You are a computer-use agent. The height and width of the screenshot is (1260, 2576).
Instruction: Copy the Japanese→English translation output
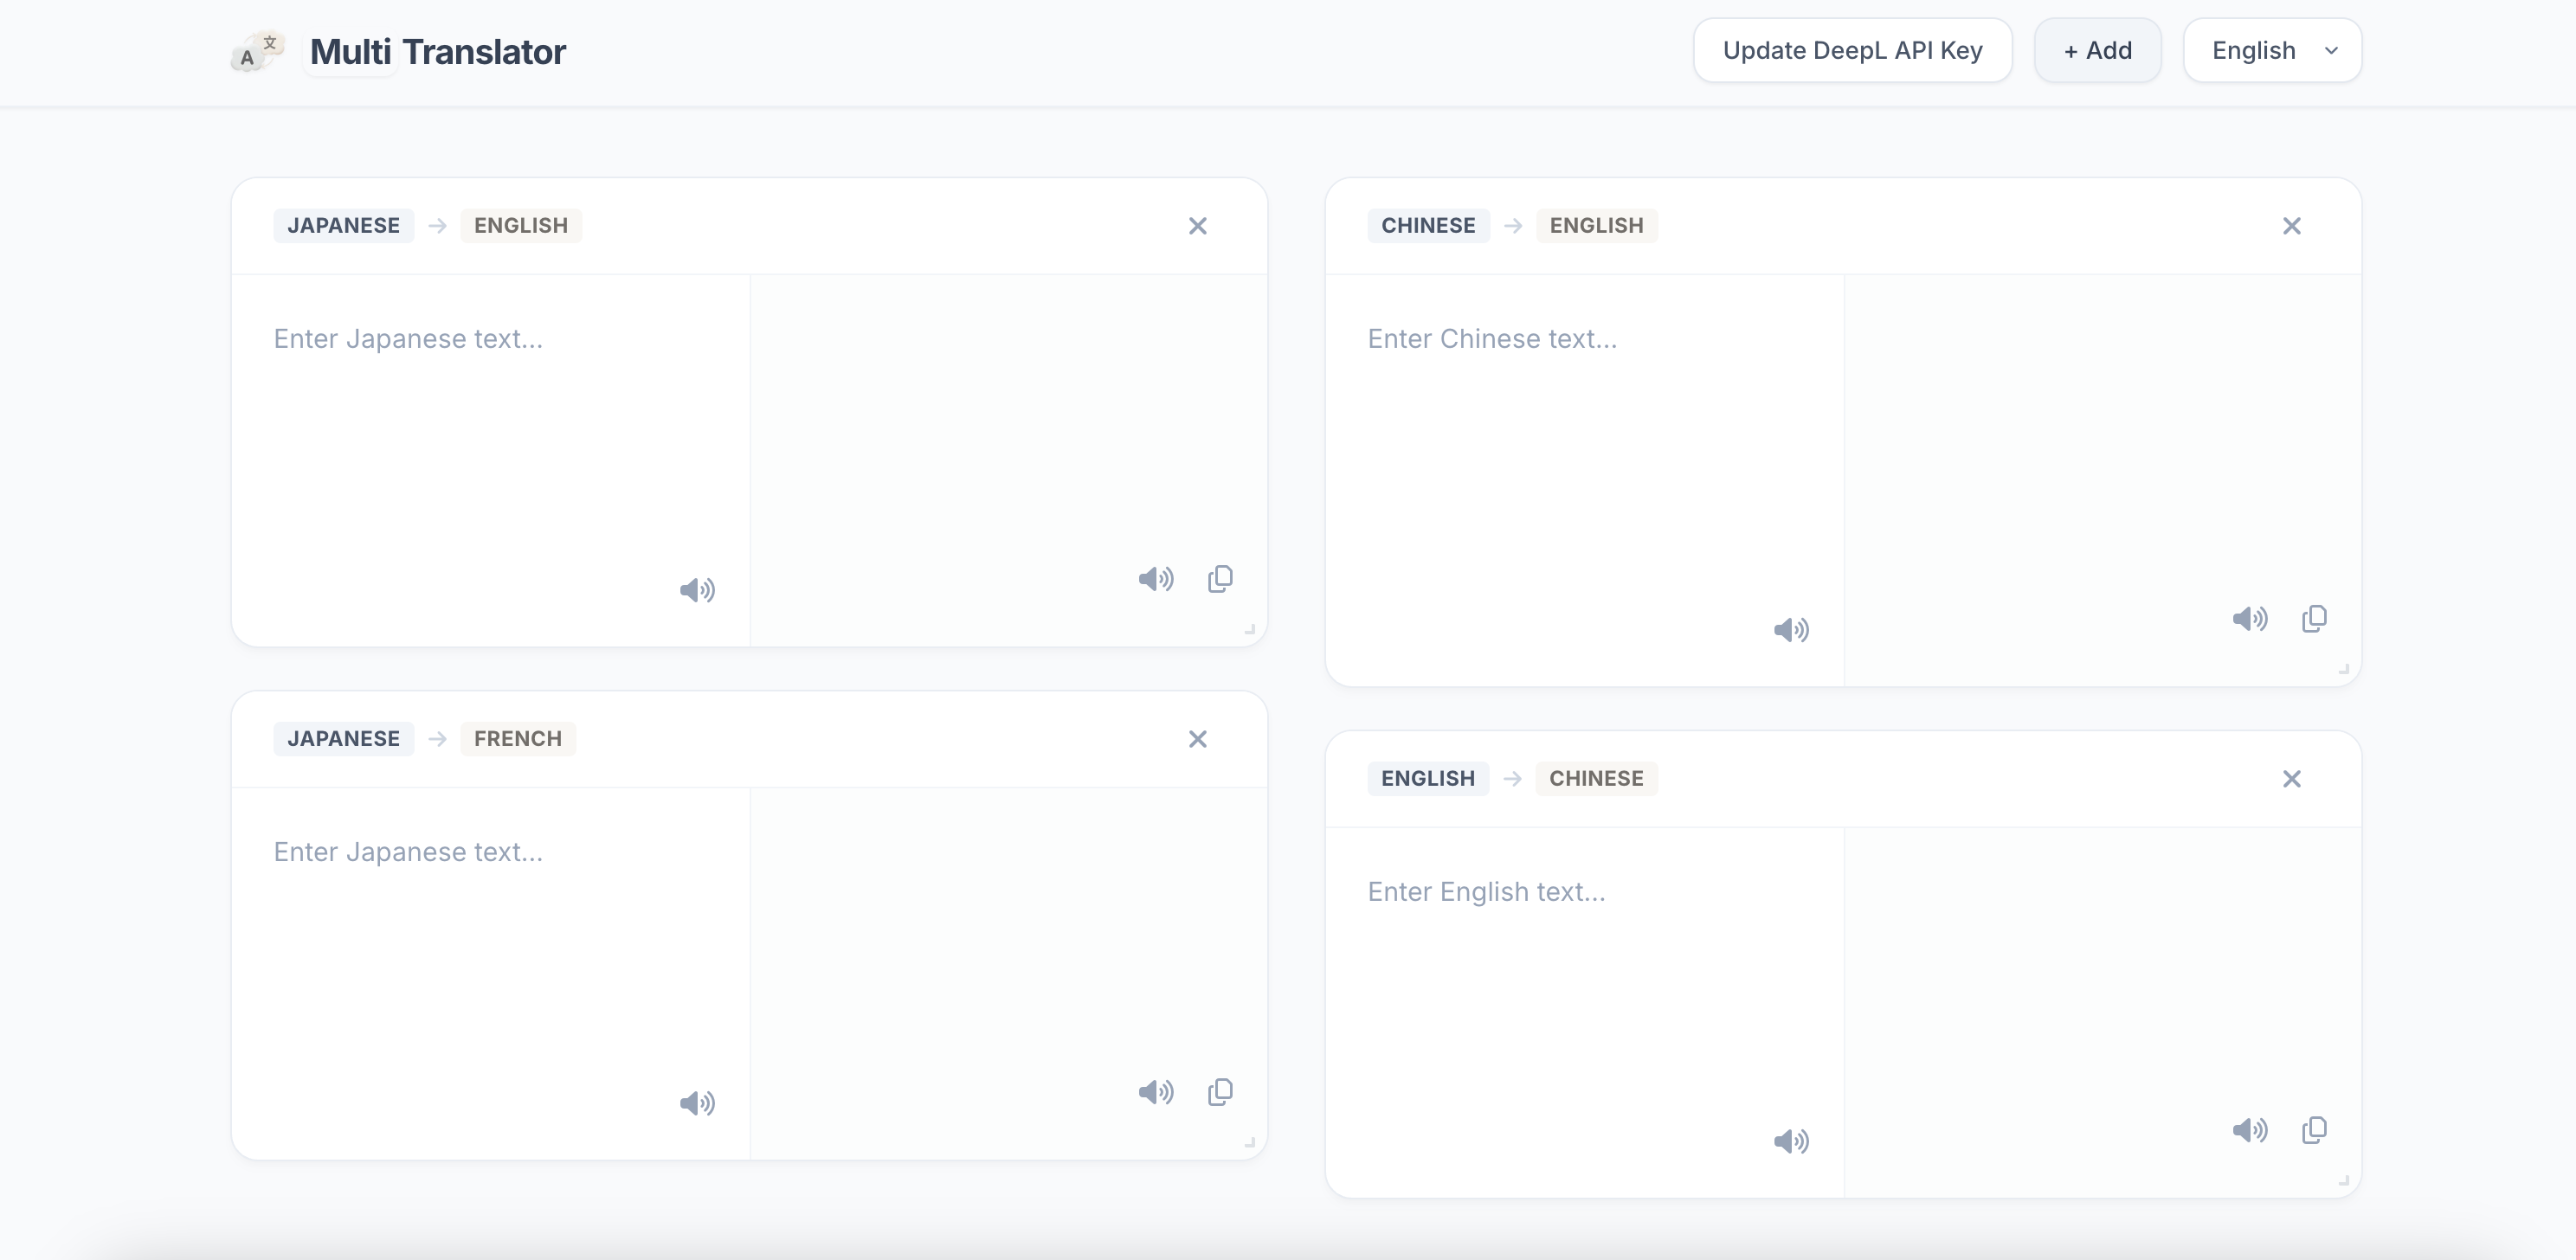[1220, 579]
